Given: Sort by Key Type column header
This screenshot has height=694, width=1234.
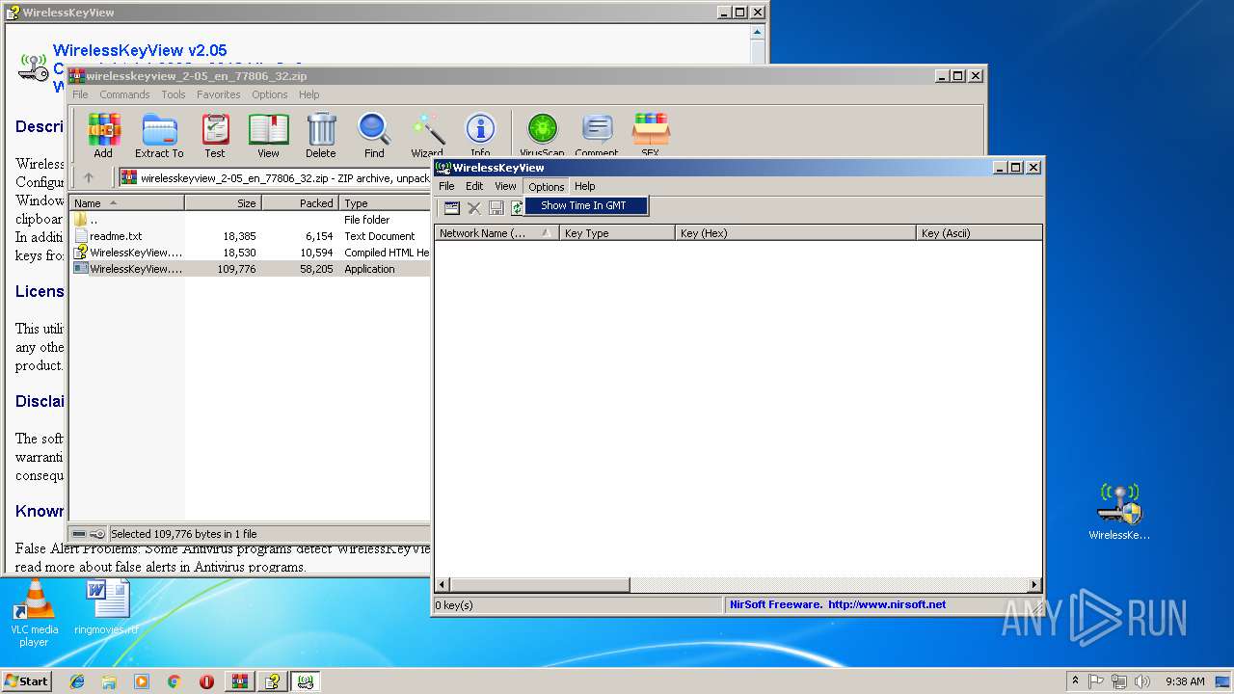Looking at the screenshot, I should click(617, 233).
